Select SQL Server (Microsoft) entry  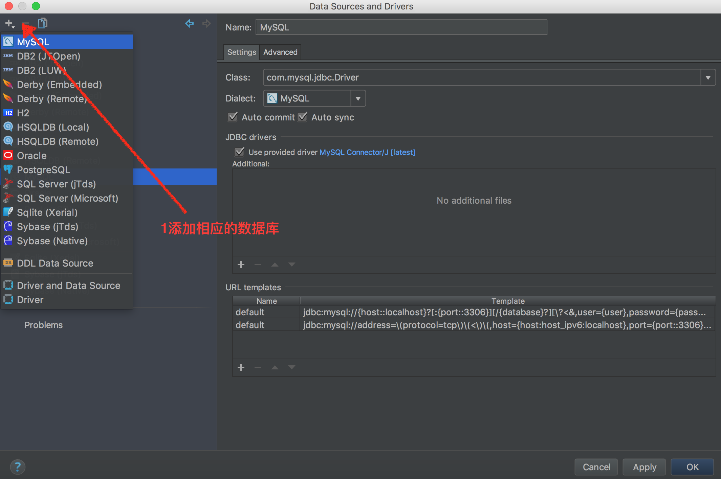tap(67, 198)
